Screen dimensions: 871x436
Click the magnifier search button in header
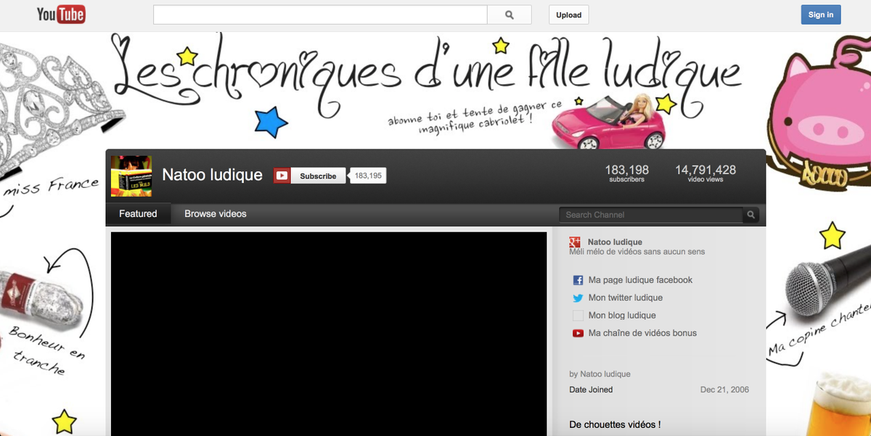click(x=510, y=15)
